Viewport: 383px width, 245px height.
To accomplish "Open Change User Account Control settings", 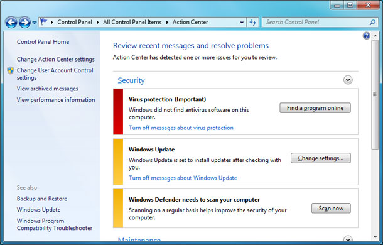I will (55, 74).
